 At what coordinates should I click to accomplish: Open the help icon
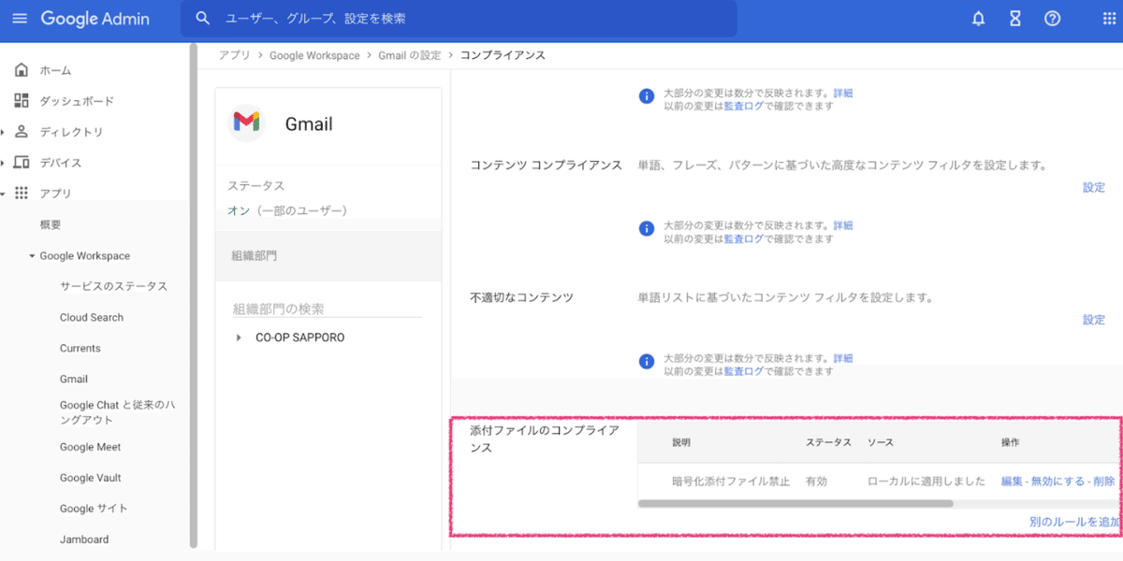point(1051,18)
